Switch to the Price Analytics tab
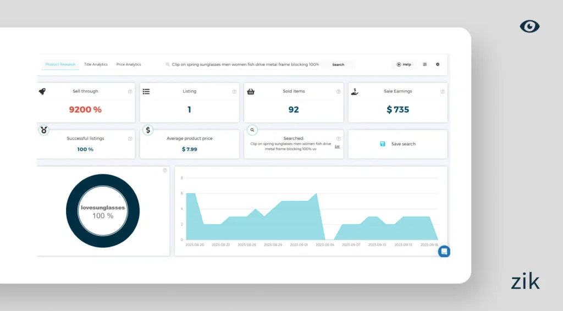Image resolution: width=563 pixels, height=311 pixels. point(129,64)
